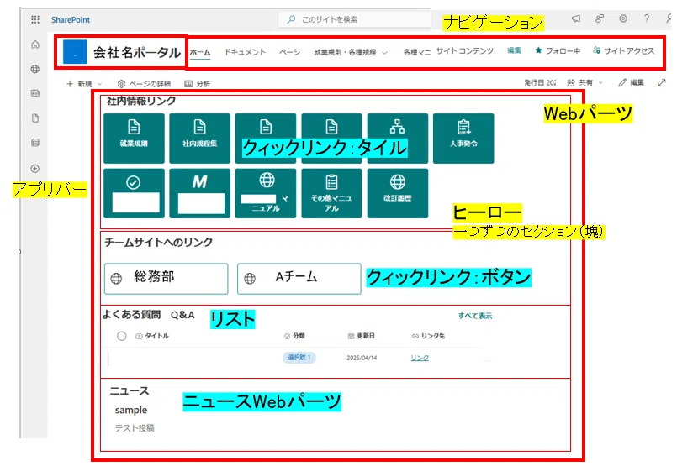This screenshot has width=677, height=466.
Task: Select the ページ navigation item
Action: (x=289, y=52)
